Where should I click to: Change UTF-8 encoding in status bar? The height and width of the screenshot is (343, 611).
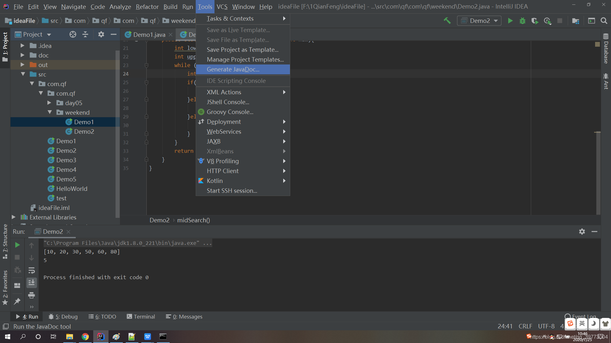point(546,326)
